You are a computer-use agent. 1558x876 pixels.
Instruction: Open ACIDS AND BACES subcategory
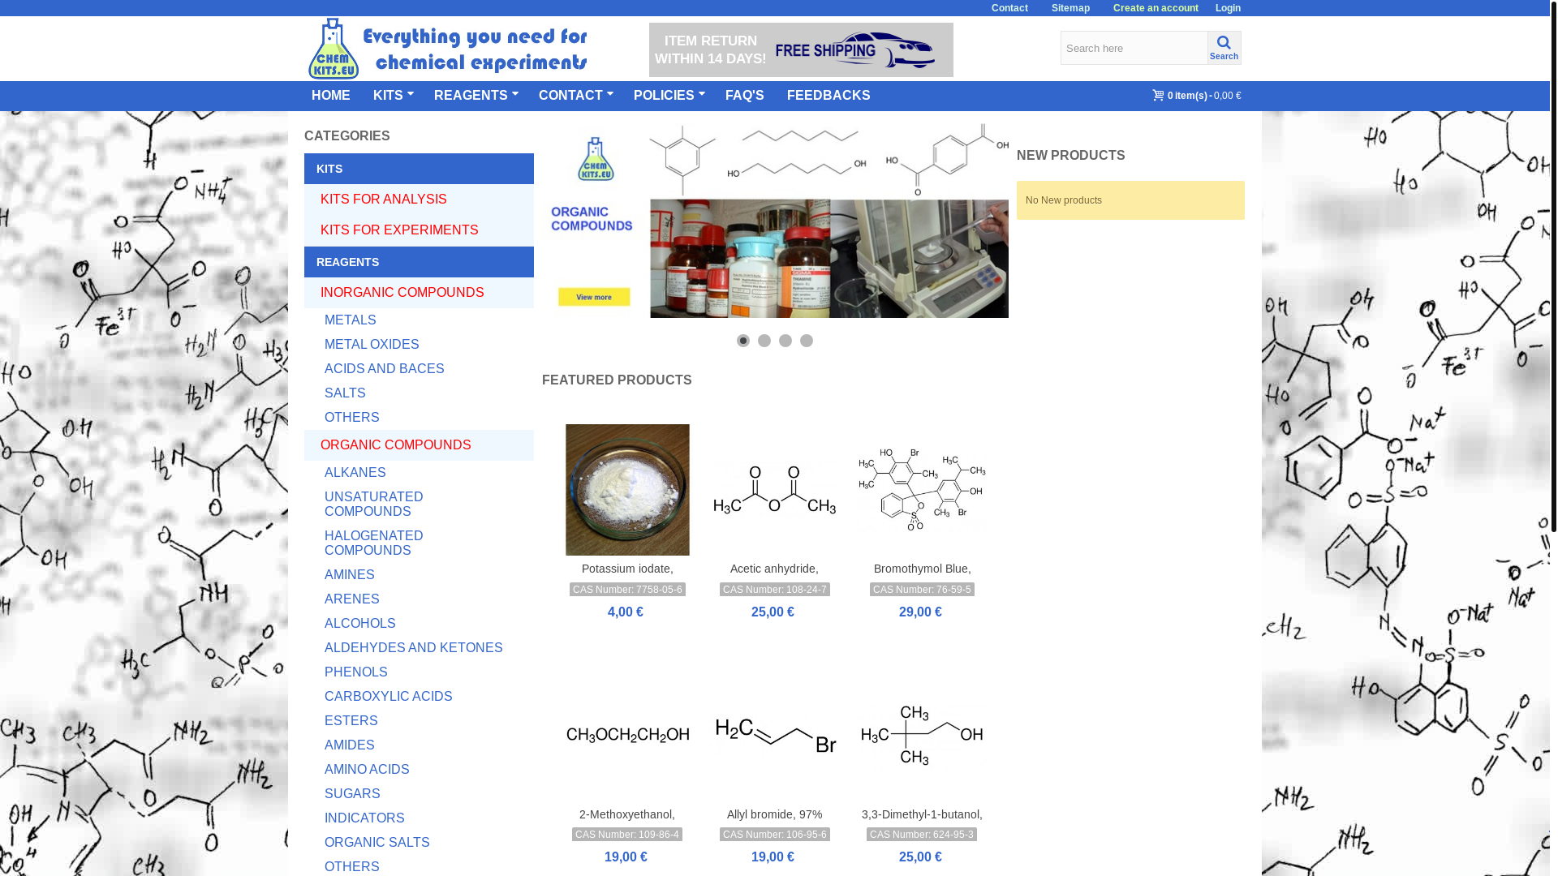pos(385,369)
